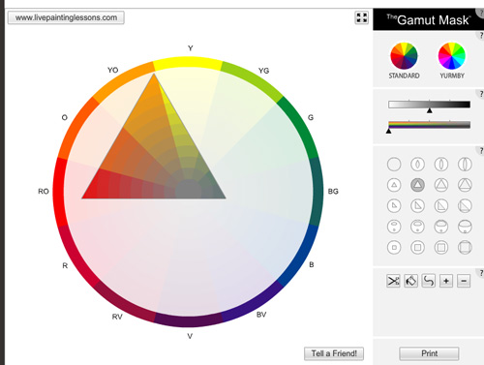Image resolution: width=484 pixels, height=365 pixels.
Task: Click the undo curved arrow icon
Action: pos(429,281)
